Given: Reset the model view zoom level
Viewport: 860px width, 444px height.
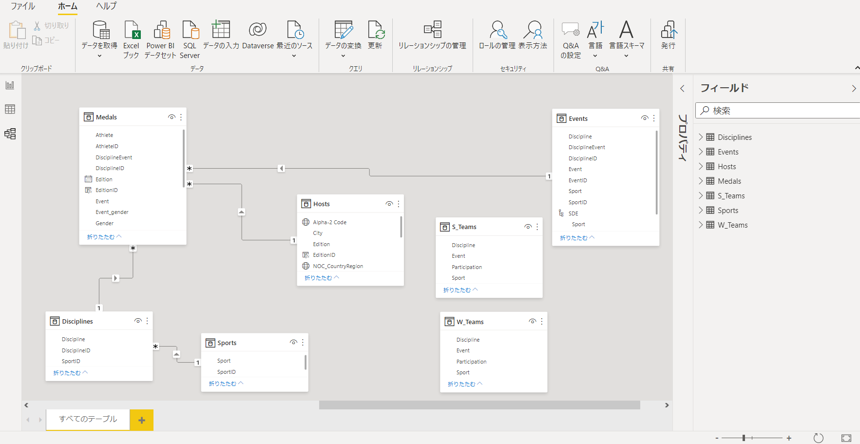Looking at the screenshot, I should tap(819, 438).
